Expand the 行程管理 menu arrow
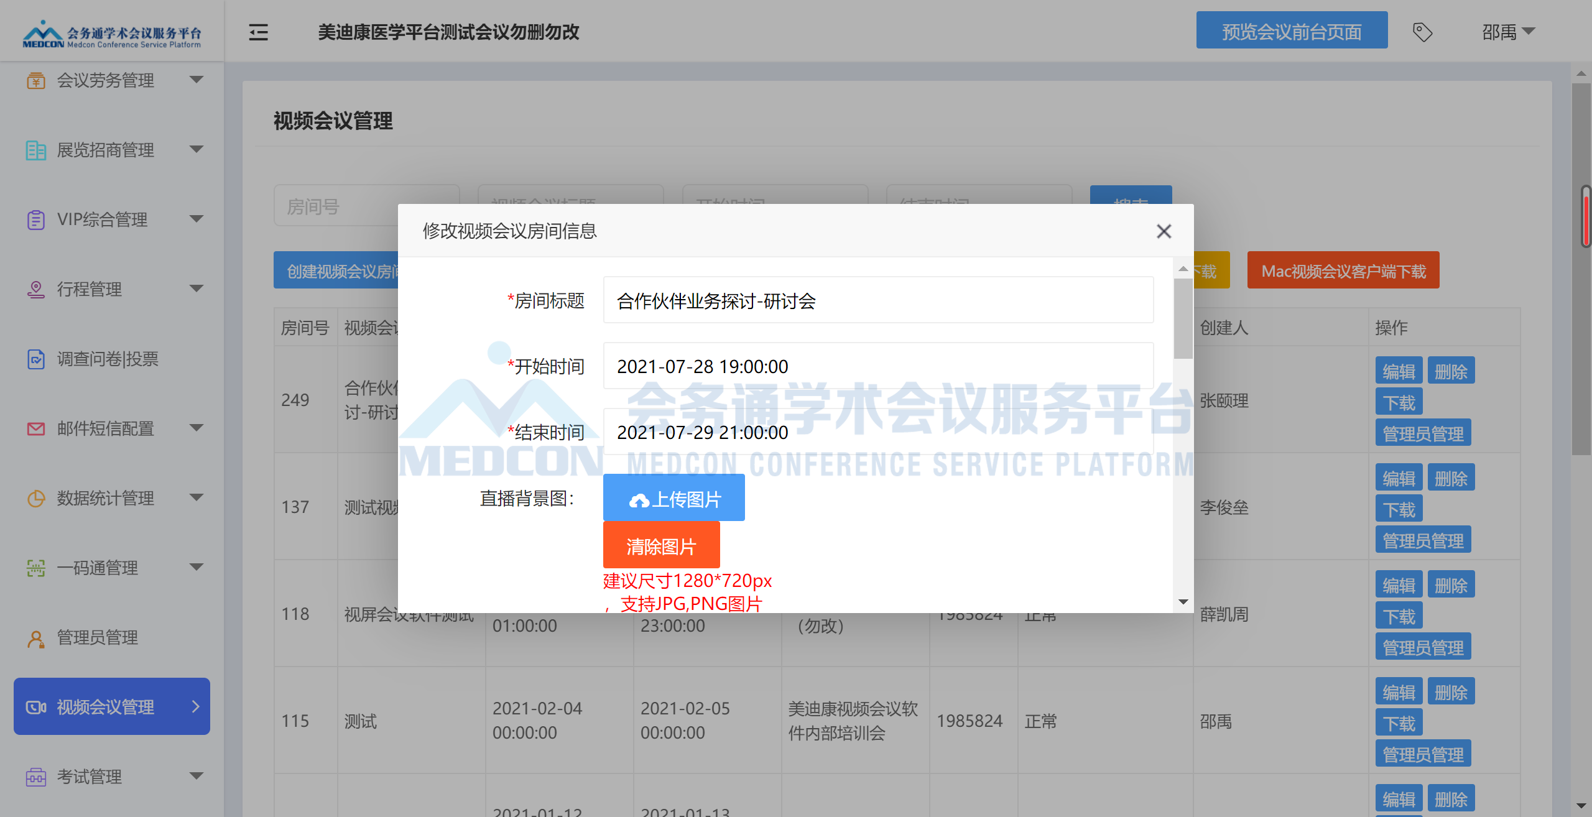1592x817 pixels. 197,288
